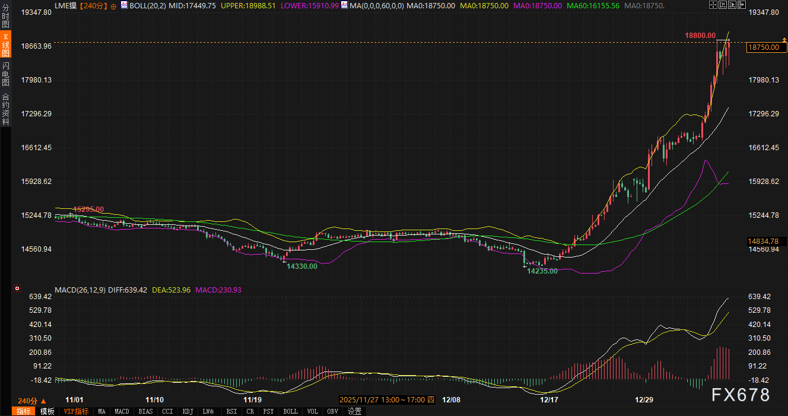The image size is (788, 416).
Task: Click the axis icon with play triangle
Action: click(732, 5)
